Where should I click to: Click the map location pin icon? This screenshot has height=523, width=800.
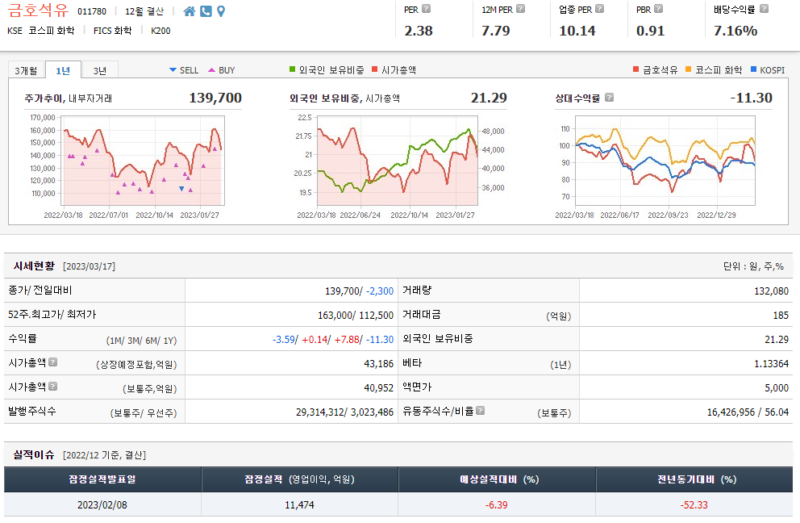point(221,11)
